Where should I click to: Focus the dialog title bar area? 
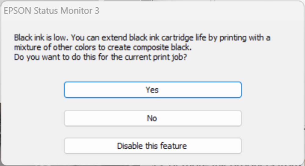click(x=183, y=11)
